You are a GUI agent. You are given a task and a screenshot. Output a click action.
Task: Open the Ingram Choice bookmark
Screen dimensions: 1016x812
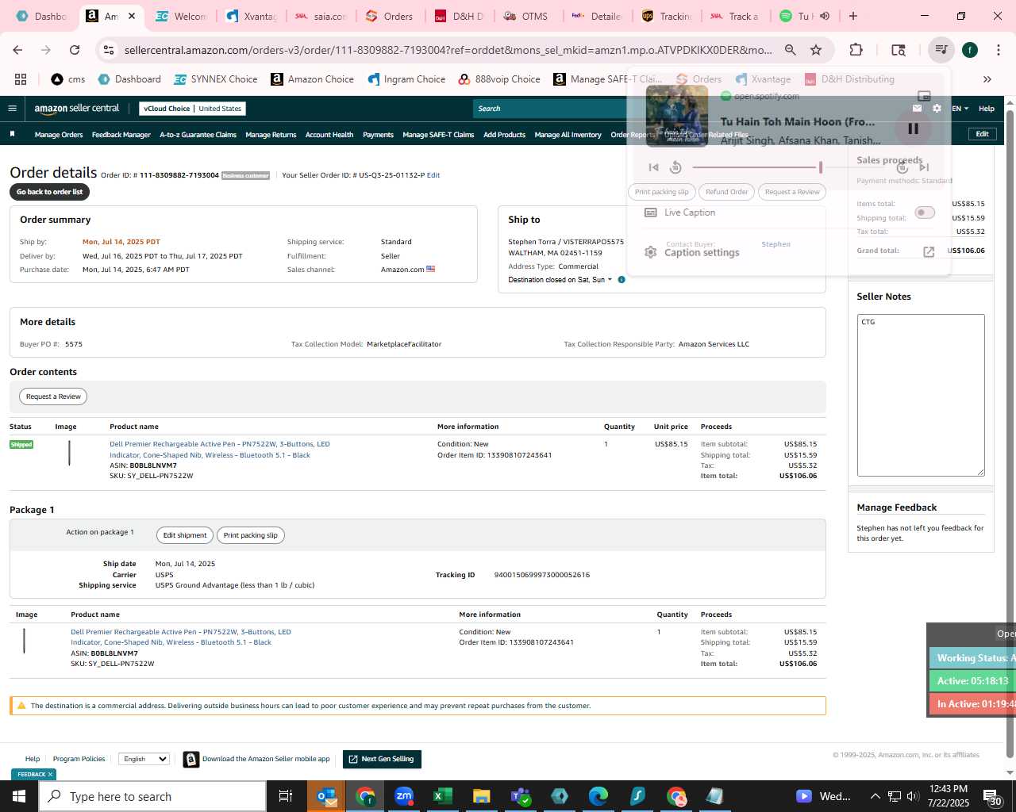tap(406, 79)
